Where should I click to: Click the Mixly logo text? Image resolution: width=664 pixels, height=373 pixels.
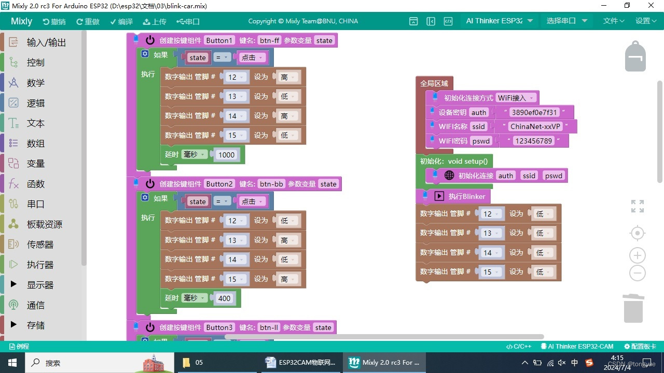pyautogui.click(x=22, y=21)
